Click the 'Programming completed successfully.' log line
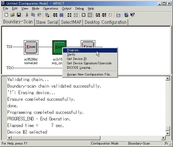 [45, 113]
